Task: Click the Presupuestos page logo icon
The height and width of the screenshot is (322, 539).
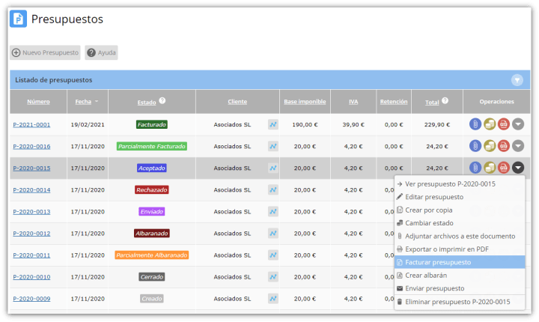Action: (18, 19)
